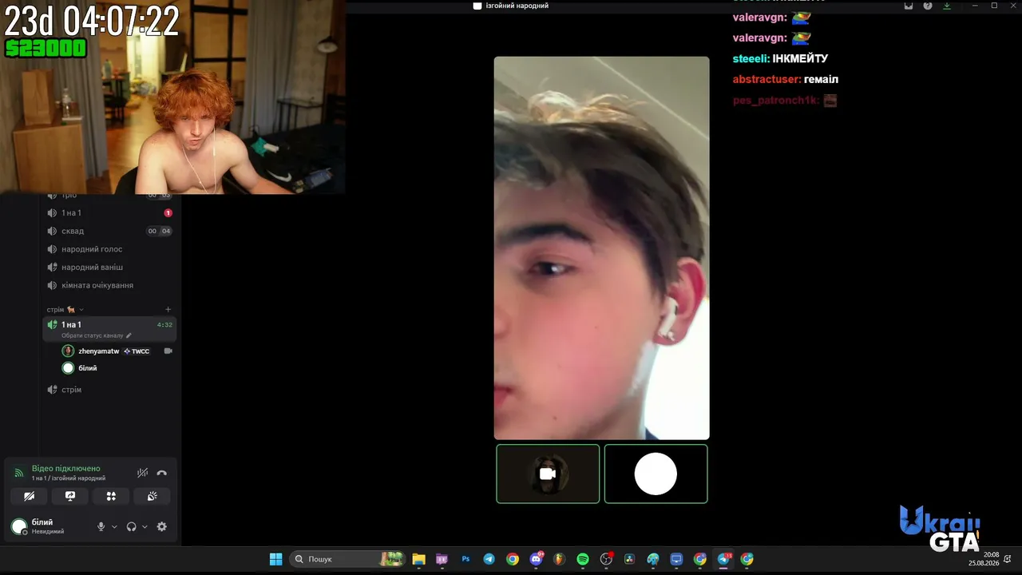Click the 4:32 call timer
The height and width of the screenshot is (575, 1022).
pyautogui.click(x=164, y=325)
